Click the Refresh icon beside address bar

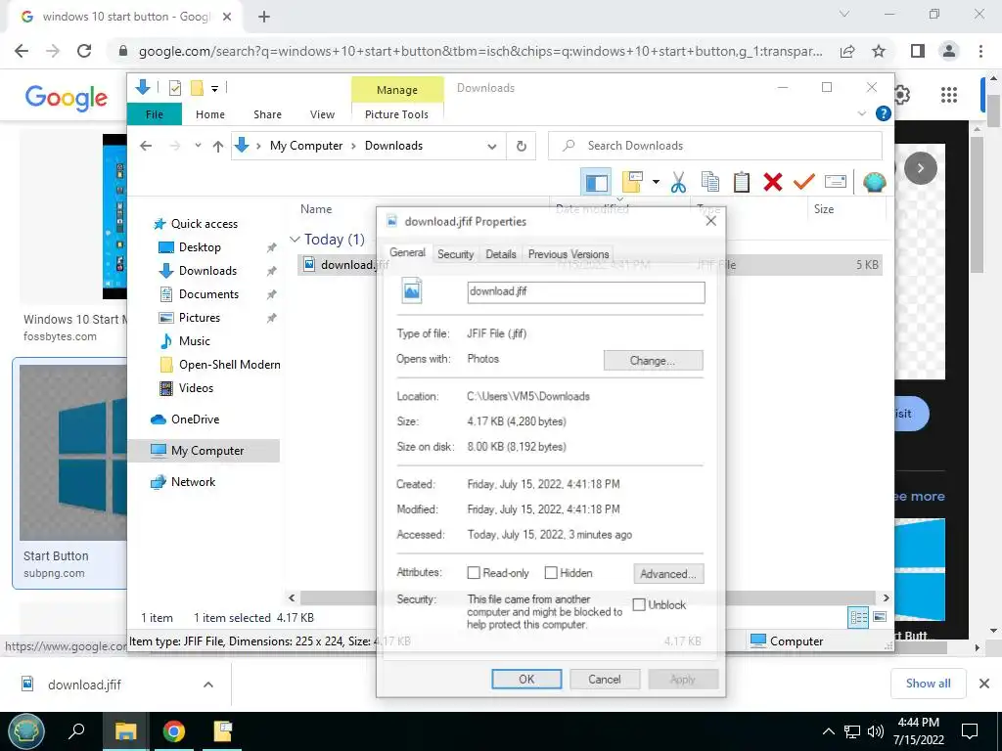[522, 147]
